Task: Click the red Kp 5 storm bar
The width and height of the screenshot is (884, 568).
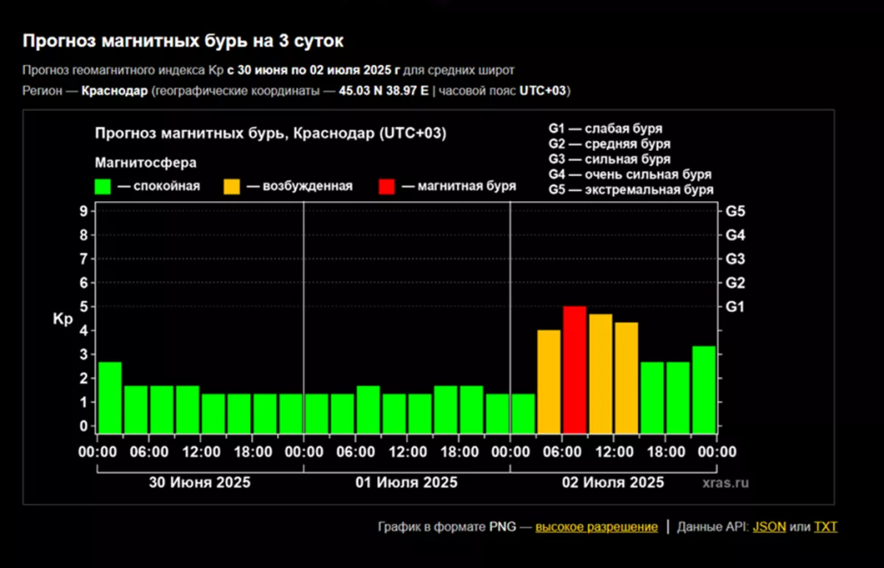Action: [575, 369]
